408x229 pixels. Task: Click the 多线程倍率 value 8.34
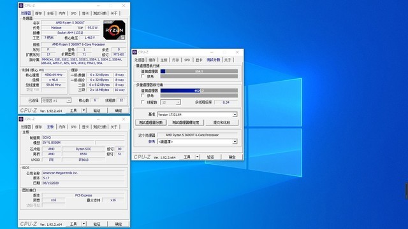point(226,102)
